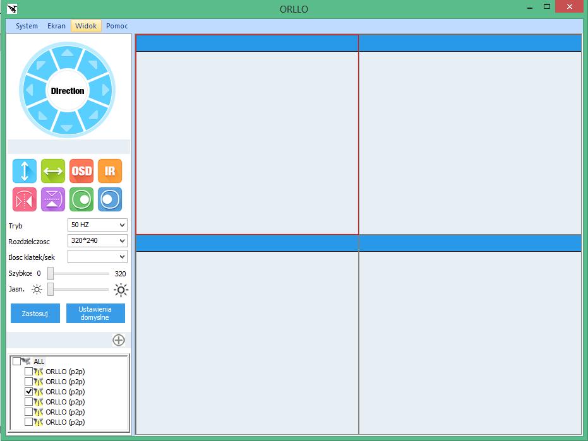Toggle the OSD icon
This screenshot has width=588, height=441.
point(81,171)
